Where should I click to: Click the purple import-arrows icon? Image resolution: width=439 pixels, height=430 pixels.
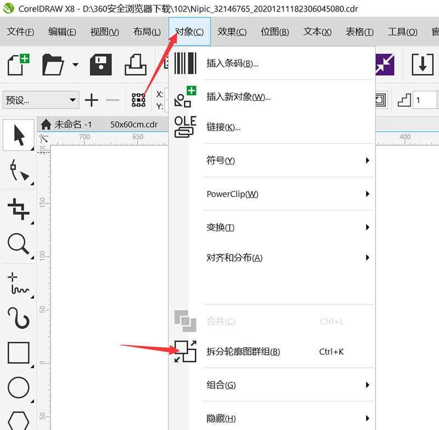[385, 65]
